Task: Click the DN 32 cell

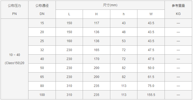Action: click(42, 50)
